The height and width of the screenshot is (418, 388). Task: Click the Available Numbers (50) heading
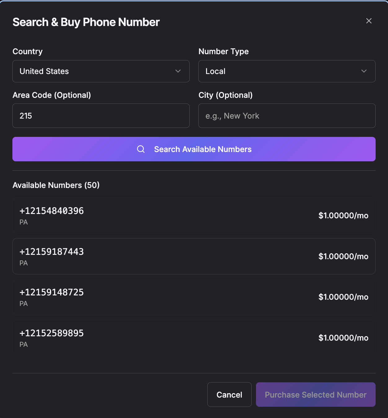pyautogui.click(x=56, y=185)
